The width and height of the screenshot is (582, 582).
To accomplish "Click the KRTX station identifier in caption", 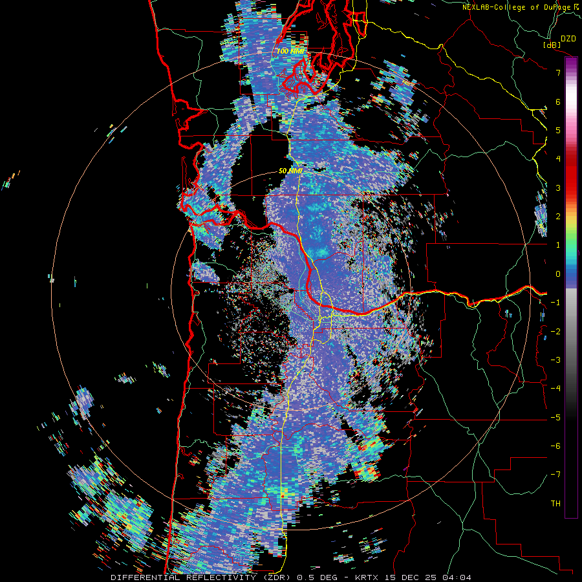I will [x=368, y=577].
